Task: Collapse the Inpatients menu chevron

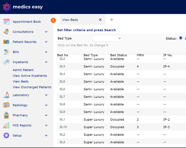Action: click(46, 62)
